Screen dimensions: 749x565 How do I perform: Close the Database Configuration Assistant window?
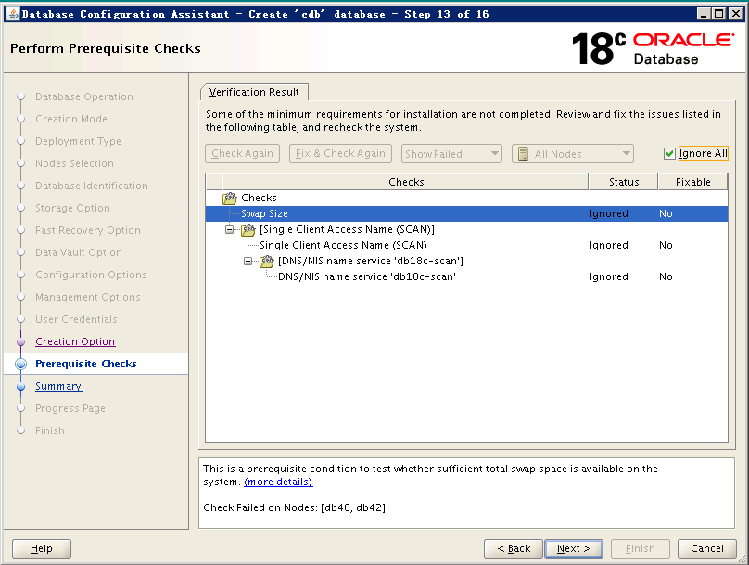pos(736,14)
